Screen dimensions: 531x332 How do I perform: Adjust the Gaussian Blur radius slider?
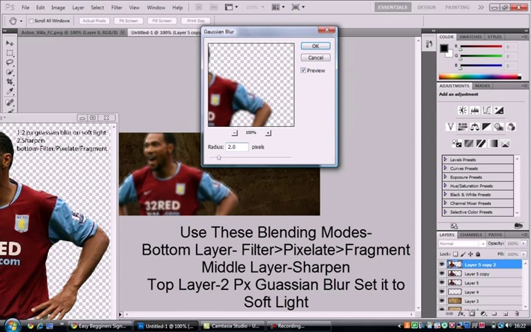click(x=219, y=158)
